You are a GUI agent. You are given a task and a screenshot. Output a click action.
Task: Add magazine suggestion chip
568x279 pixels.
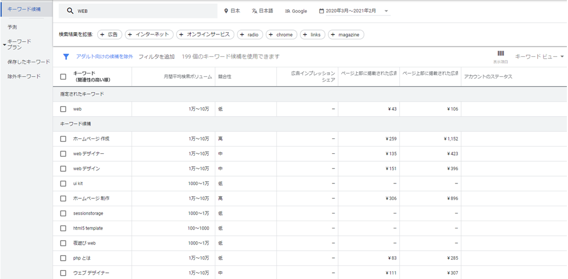click(346, 35)
